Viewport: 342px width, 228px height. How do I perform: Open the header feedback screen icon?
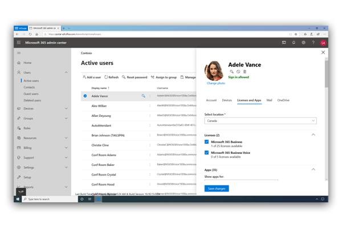[284, 43]
